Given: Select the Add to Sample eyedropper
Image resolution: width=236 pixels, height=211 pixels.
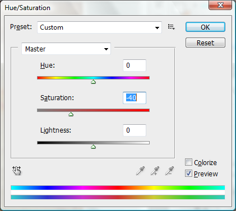Looking at the screenshot, I should click(x=155, y=171).
